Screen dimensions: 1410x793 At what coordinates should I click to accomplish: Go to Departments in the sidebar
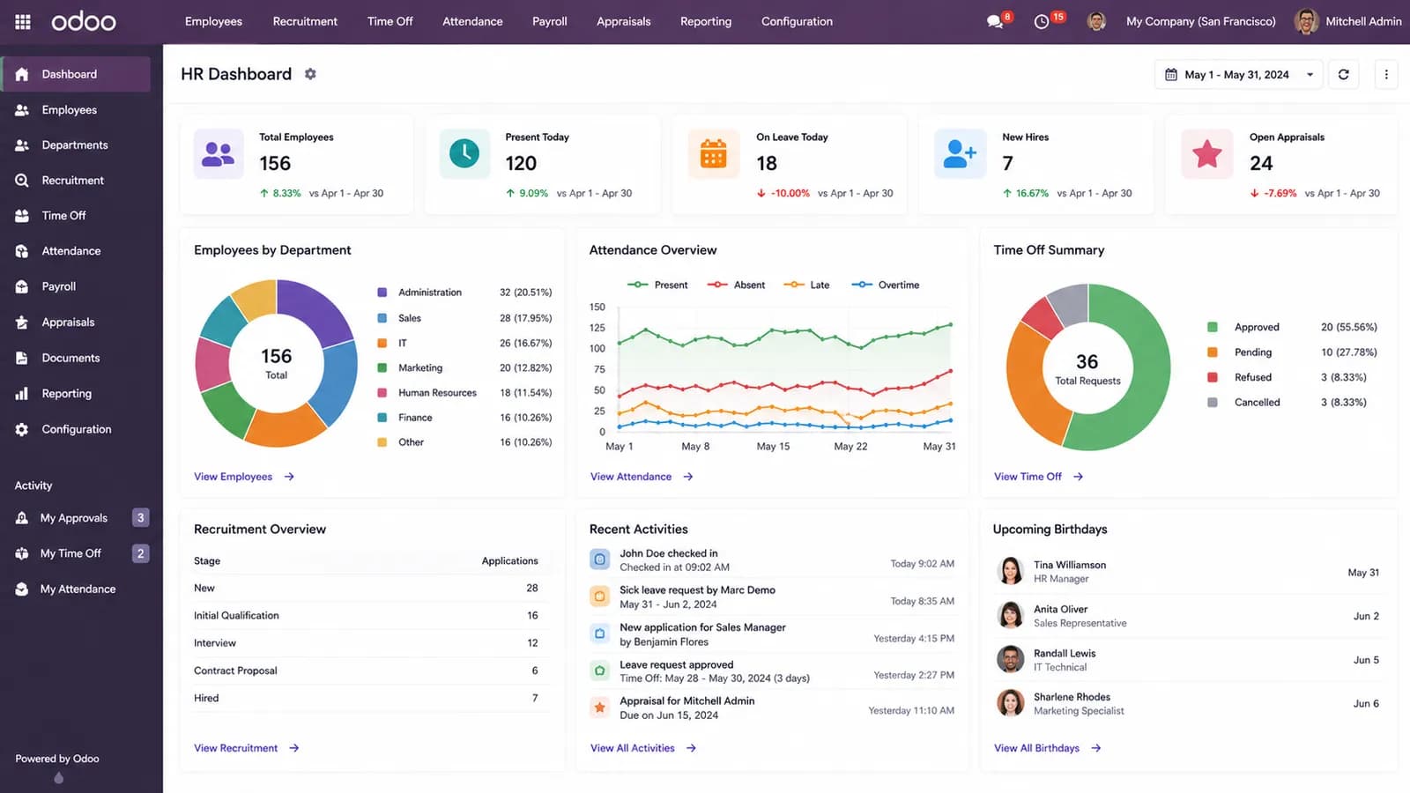point(76,145)
